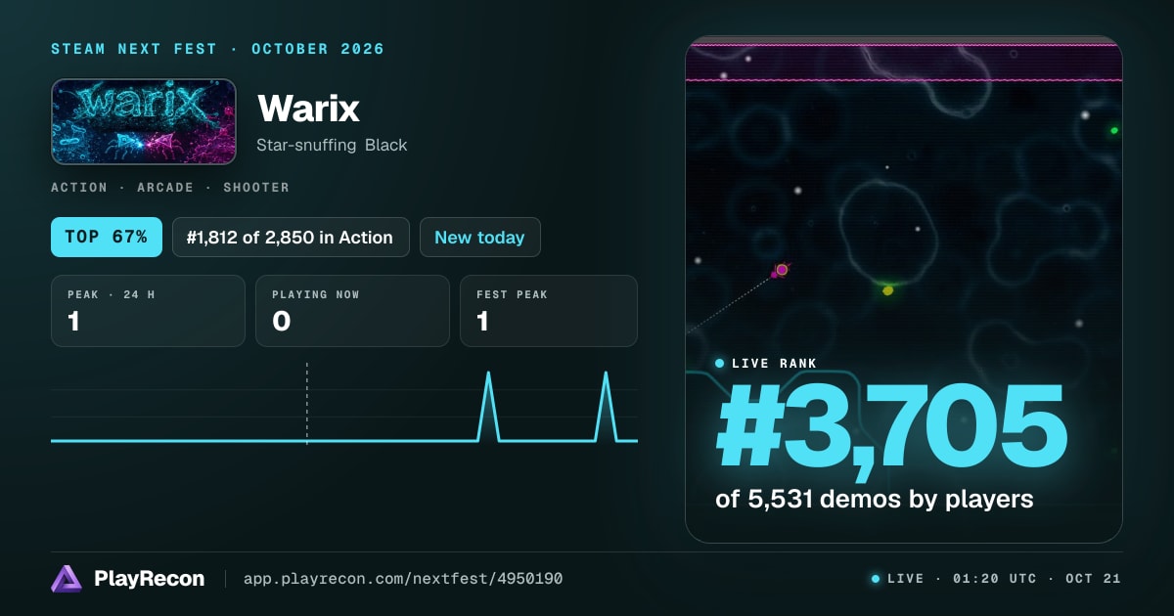Click the of 5,531 demos by players text
1174x616 pixels.
(875, 499)
